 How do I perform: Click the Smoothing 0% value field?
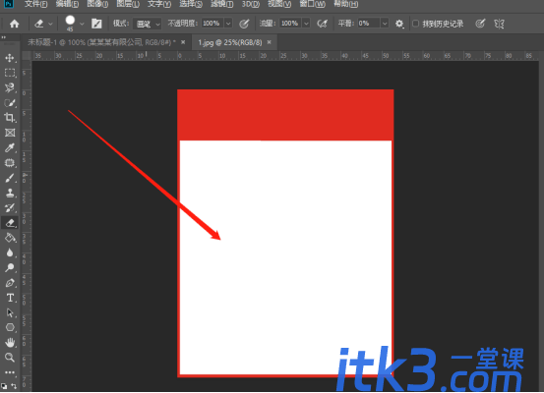[x=369, y=24]
